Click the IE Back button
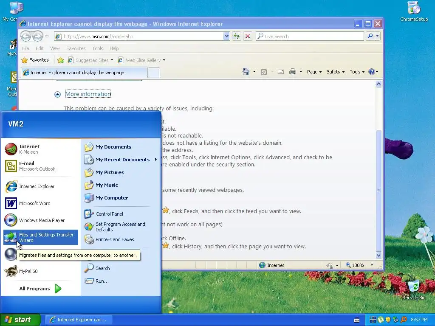435x326 pixels. (25, 36)
